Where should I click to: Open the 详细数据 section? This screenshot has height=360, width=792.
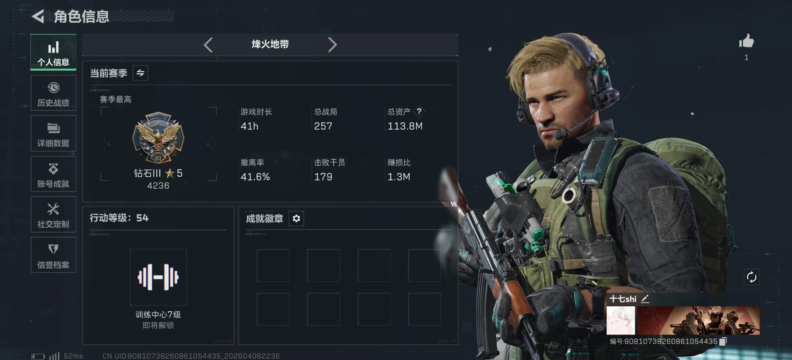[53, 133]
